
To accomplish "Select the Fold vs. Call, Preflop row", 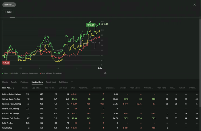I will coord(99,109).
